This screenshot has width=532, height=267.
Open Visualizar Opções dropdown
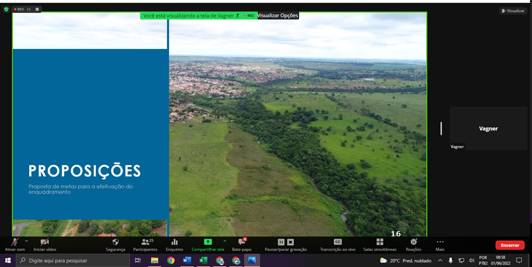coord(278,15)
